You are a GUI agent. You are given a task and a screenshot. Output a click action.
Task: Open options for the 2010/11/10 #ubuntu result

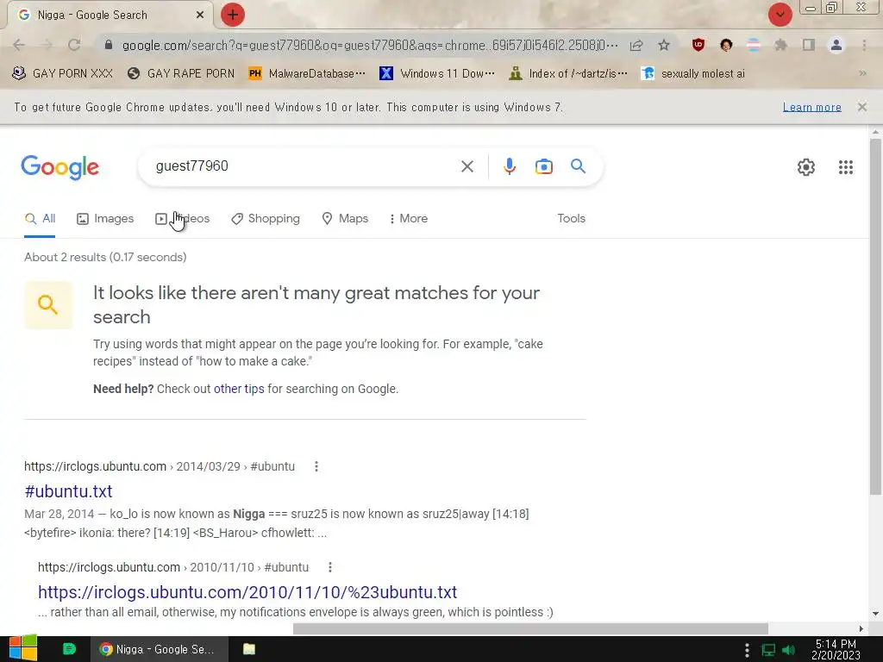[x=330, y=567]
